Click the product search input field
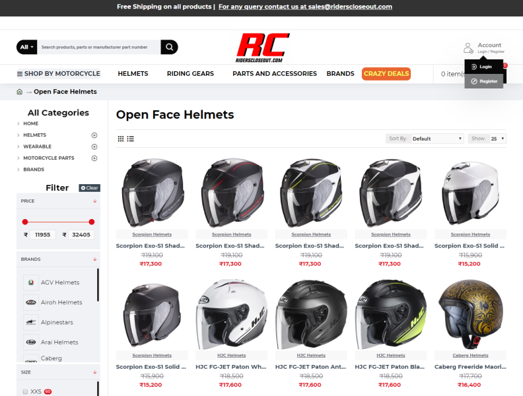Viewport: 523px width, 396px height. pos(99,47)
